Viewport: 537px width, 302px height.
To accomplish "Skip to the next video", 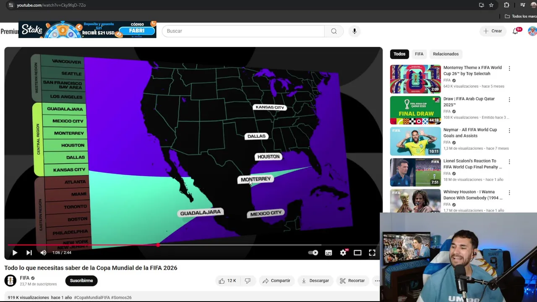I will coord(29,253).
